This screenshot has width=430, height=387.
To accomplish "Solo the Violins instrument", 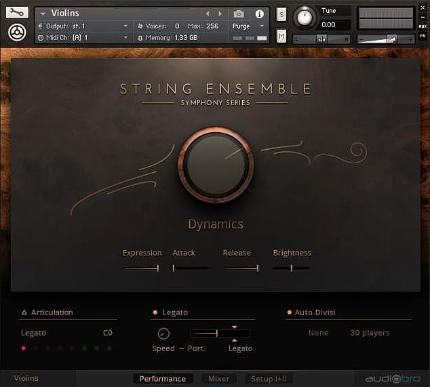I will pyautogui.click(x=281, y=16).
